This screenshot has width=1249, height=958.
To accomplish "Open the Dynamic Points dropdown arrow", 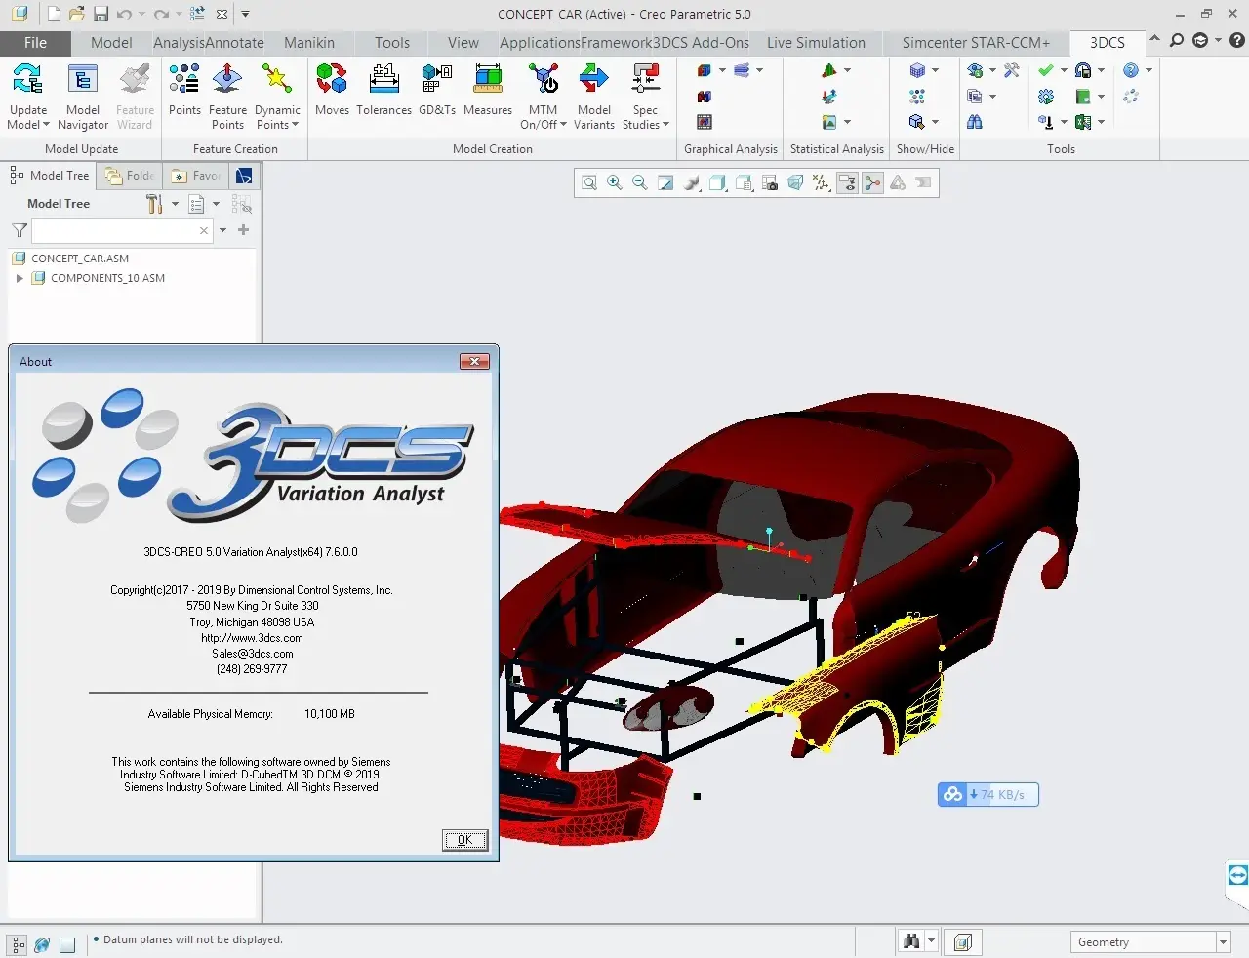I will (295, 125).
